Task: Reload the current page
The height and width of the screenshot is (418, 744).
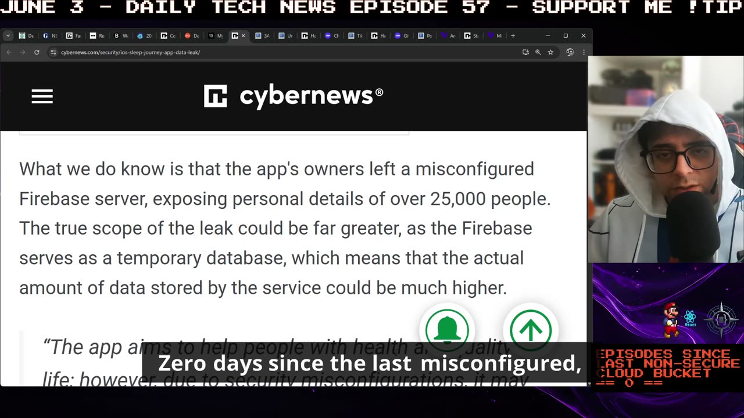Action: (x=37, y=52)
